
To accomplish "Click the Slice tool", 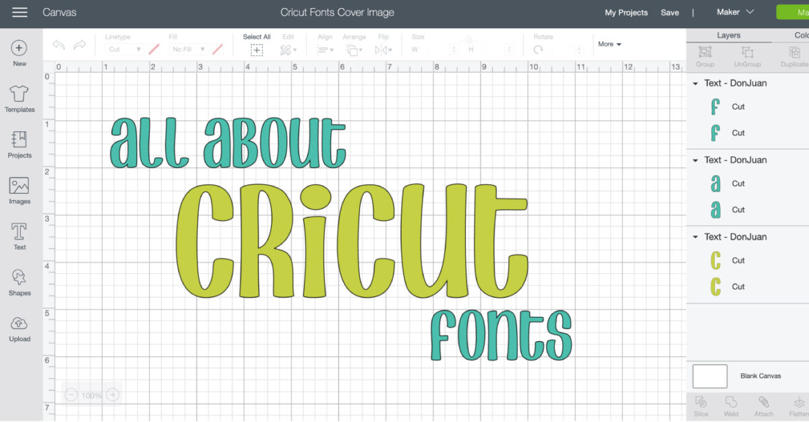I will [701, 407].
